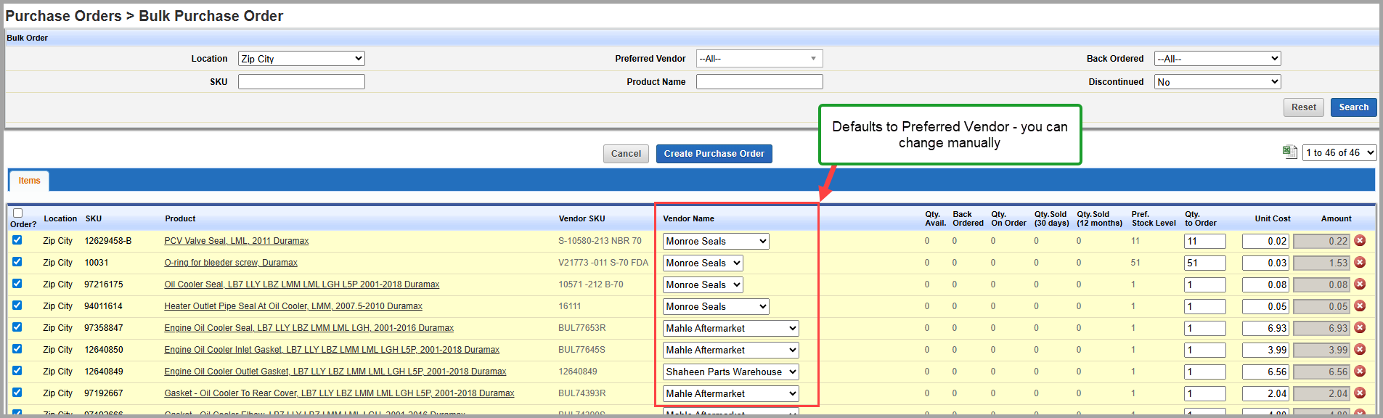The width and height of the screenshot is (1383, 418).
Task: Click the Product column header
Action: (180, 218)
